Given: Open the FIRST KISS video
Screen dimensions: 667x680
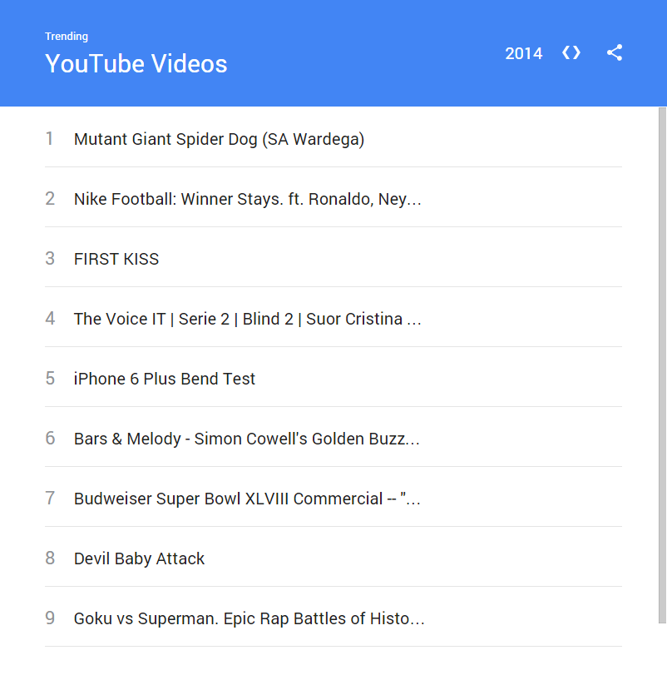Looking at the screenshot, I should coord(116,259).
